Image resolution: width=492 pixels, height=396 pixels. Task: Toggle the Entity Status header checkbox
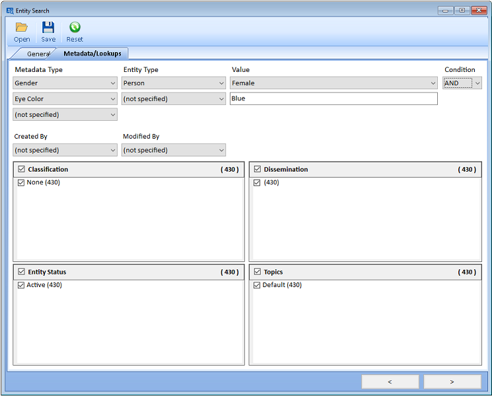[x=21, y=271]
